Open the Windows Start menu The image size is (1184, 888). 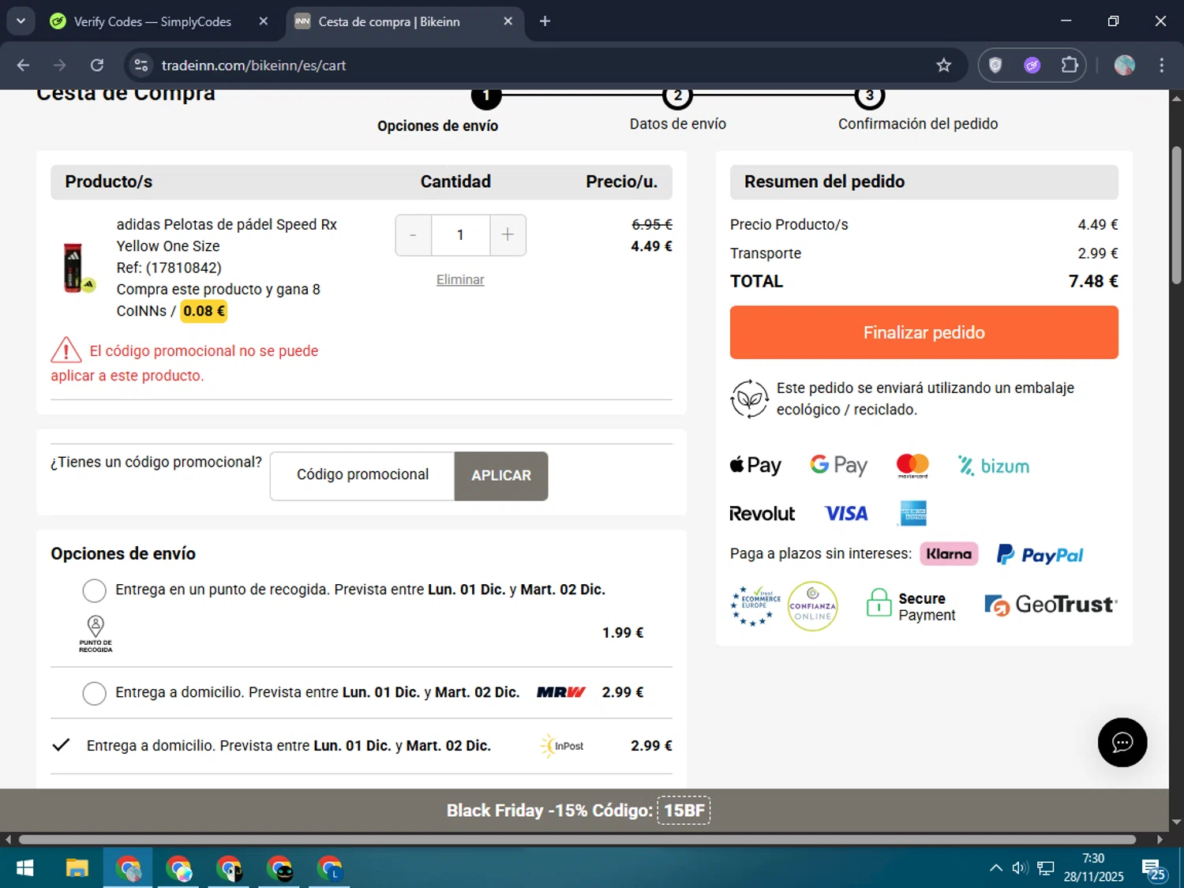(x=24, y=869)
